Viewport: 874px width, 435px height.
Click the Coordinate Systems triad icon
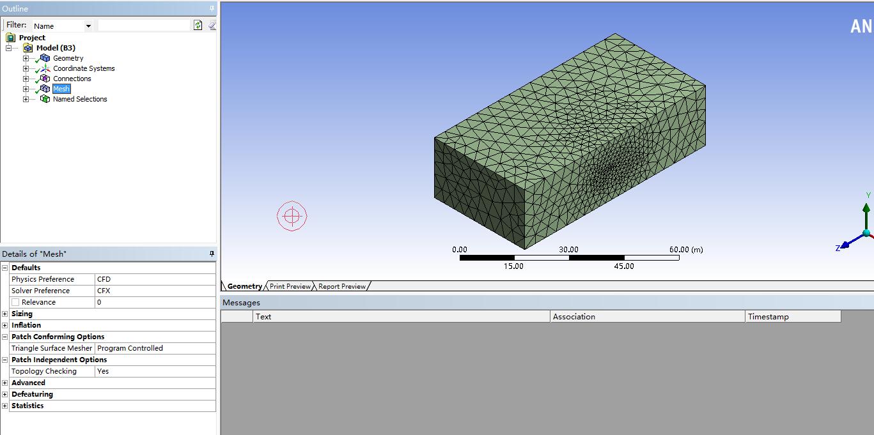(x=45, y=68)
